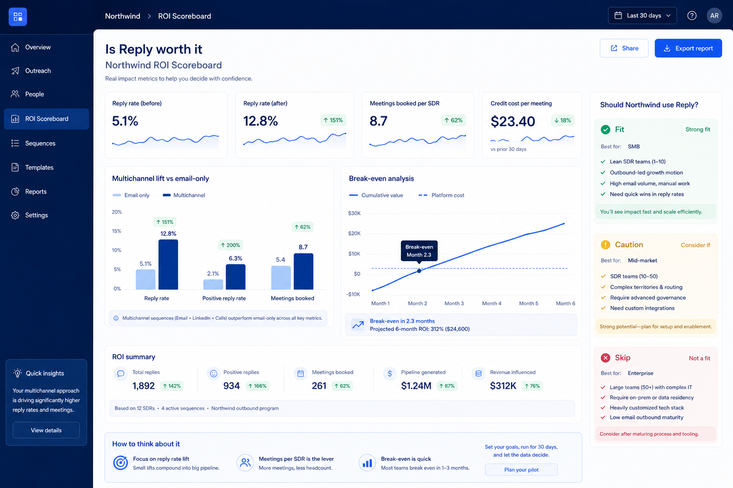733x488 pixels.
Task: Open Templates in sidebar
Action: tap(46, 167)
